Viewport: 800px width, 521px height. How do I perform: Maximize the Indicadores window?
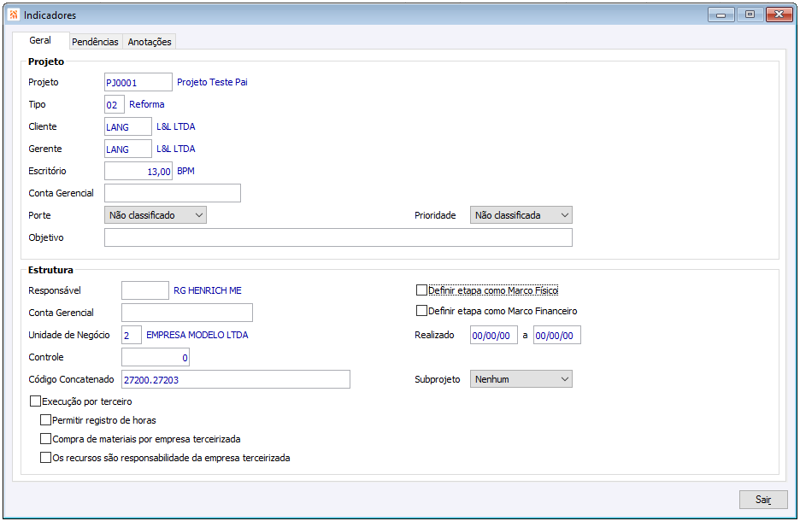pos(750,15)
